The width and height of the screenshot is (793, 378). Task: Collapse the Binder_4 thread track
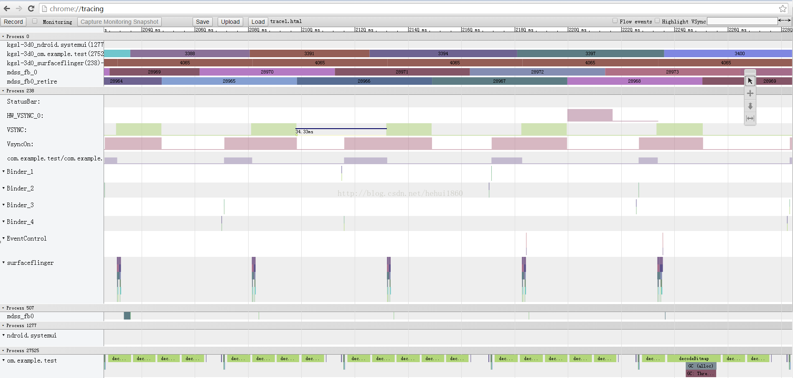[x=3, y=221]
